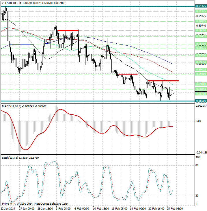Select the 0.90600 price level label

201,30
